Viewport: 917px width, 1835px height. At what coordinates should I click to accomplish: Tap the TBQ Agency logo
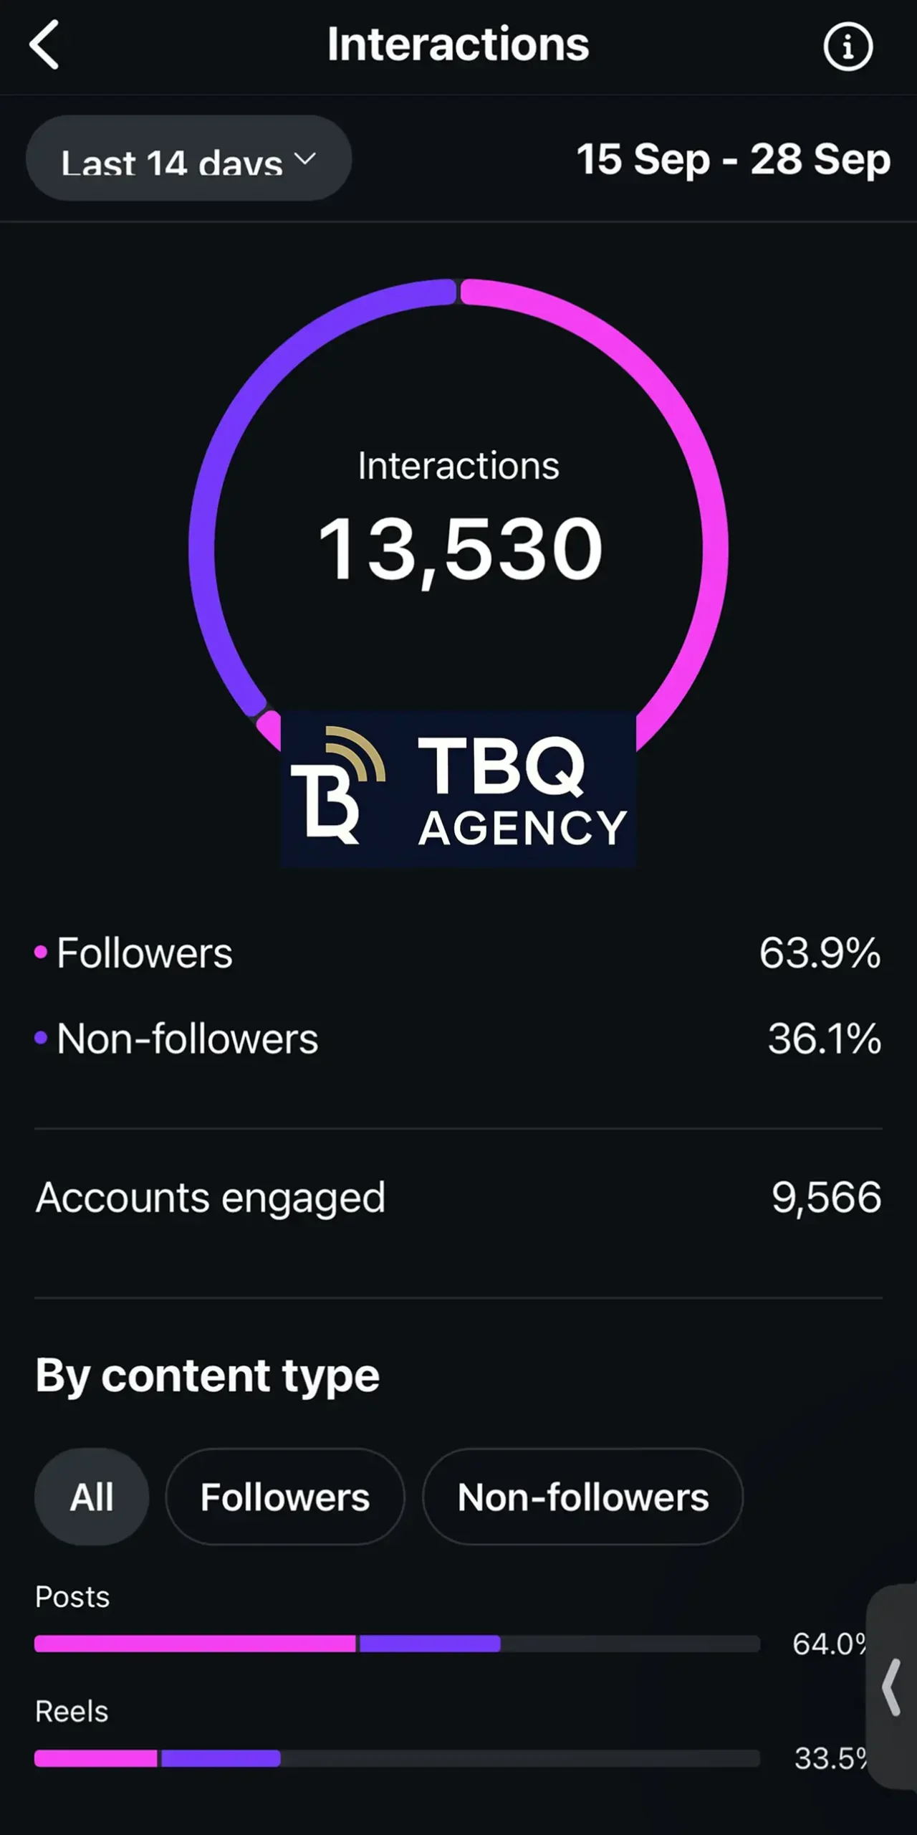click(x=458, y=789)
